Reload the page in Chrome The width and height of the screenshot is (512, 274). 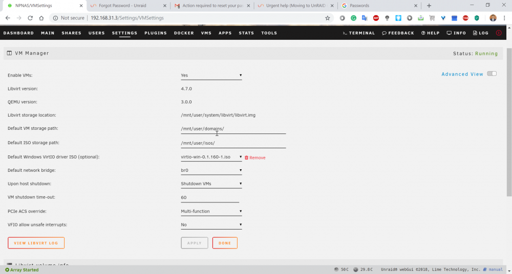(x=30, y=18)
